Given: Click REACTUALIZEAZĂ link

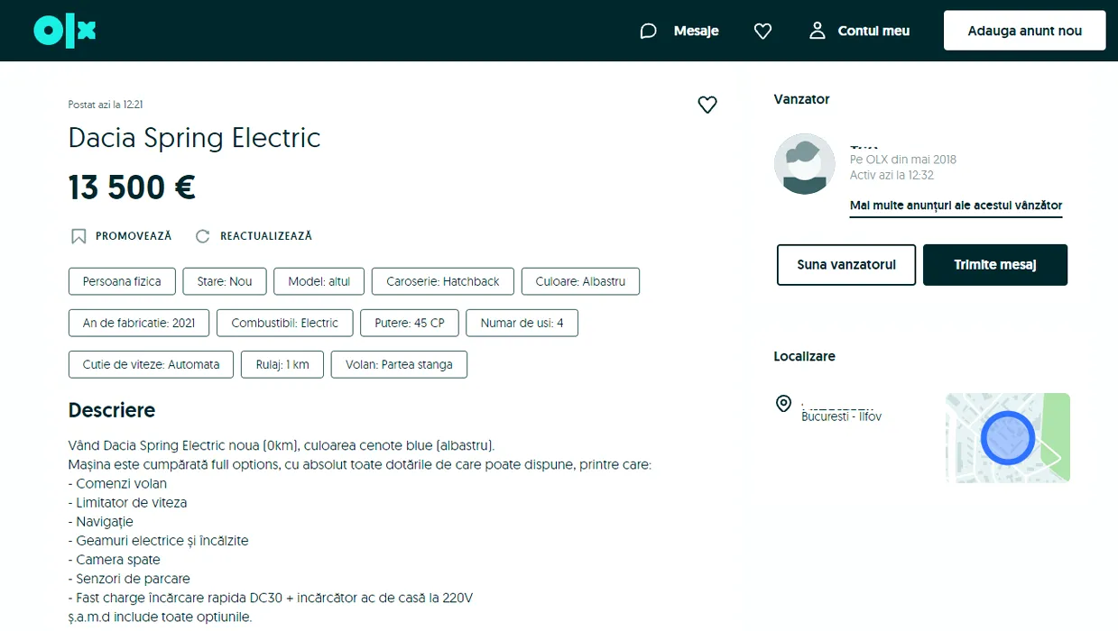Looking at the screenshot, I should coord(266,236).
